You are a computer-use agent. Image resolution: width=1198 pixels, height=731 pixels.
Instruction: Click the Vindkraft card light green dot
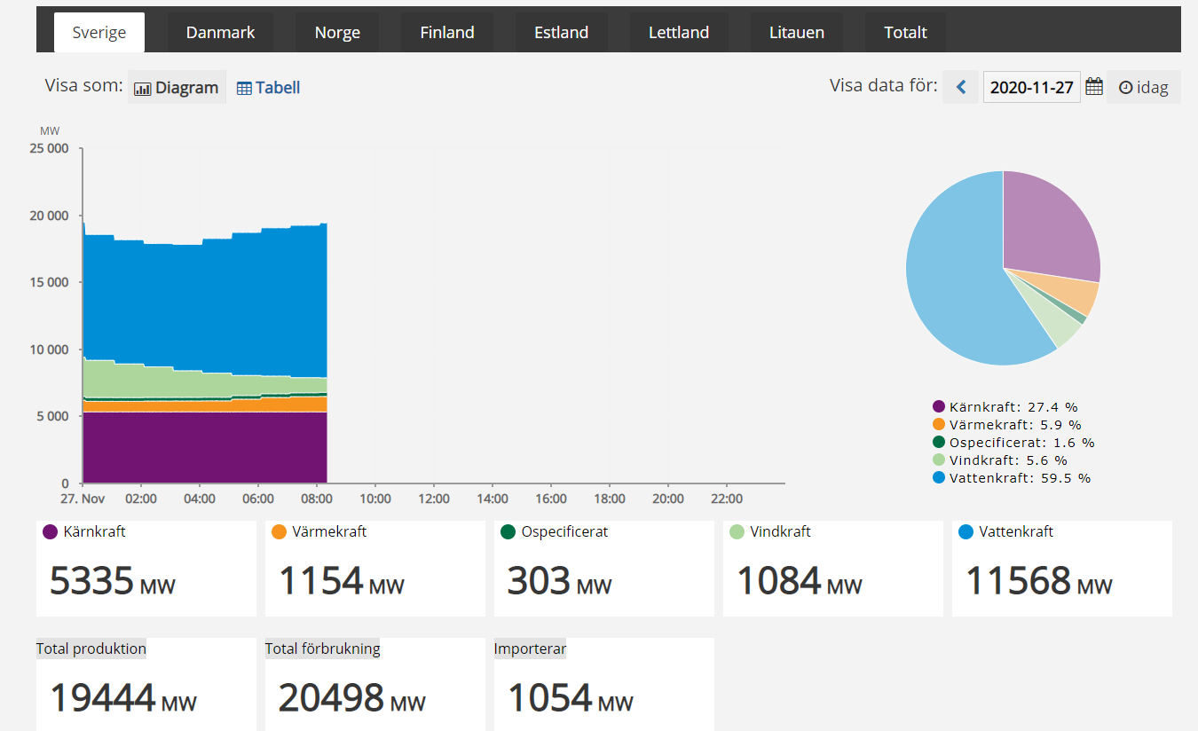[737, 531]
